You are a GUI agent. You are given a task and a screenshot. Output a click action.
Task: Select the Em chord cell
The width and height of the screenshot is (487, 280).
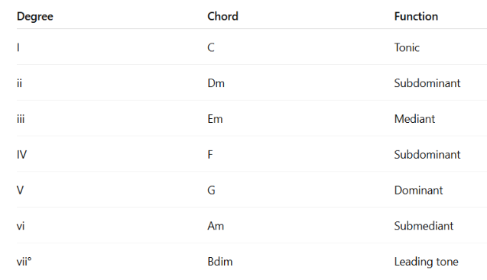click(215, 119)
